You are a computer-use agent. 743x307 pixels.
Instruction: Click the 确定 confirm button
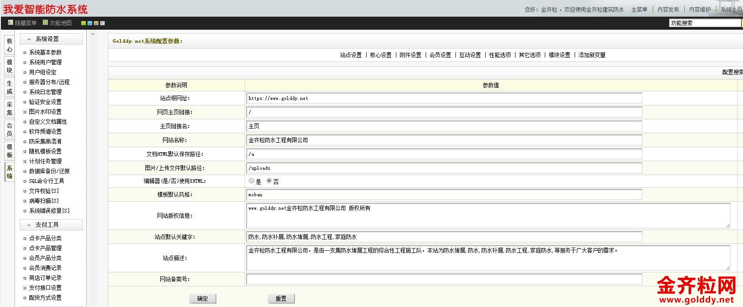[203, 298]
